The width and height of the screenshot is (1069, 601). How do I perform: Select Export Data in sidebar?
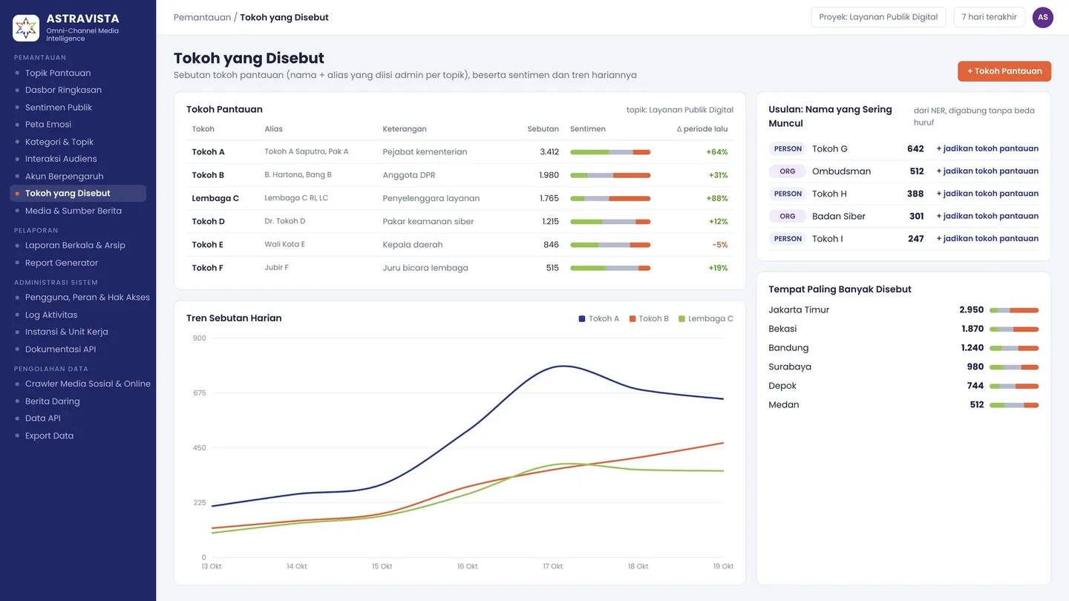pos(49,436)
